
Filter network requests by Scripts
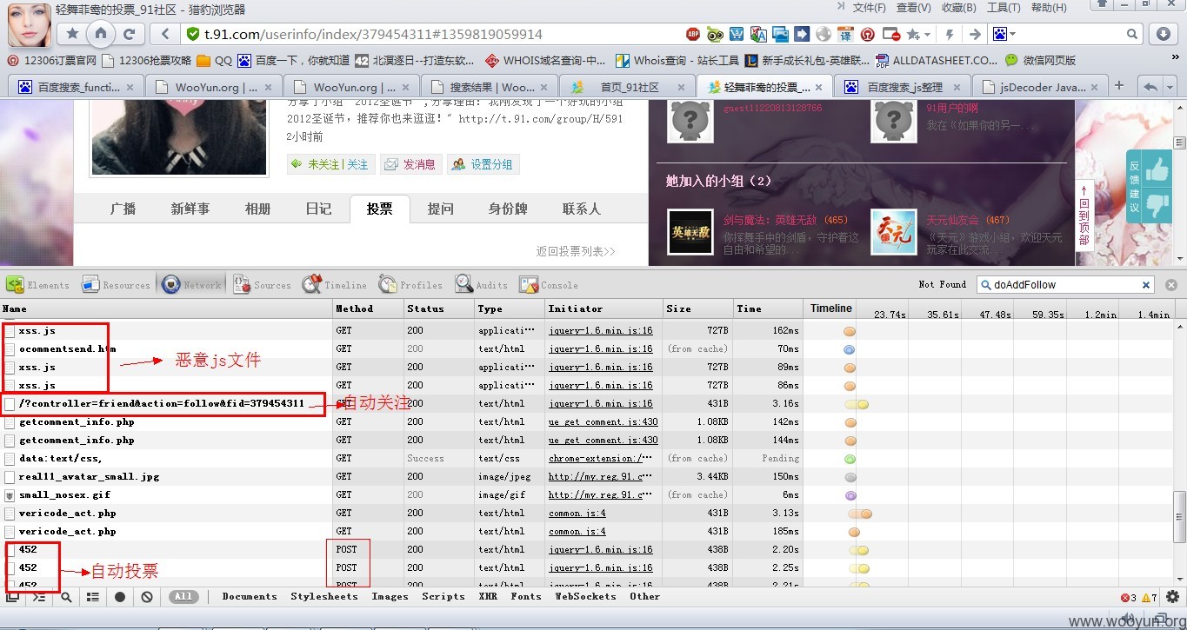pyautogui.click(x=443, y=596)
